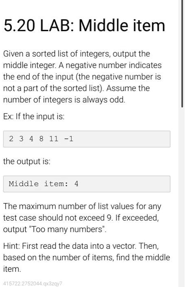The width and height of the screenshot is (185, 287).
Task: Click the number '2' starting the example input
Action: (11, 139)
